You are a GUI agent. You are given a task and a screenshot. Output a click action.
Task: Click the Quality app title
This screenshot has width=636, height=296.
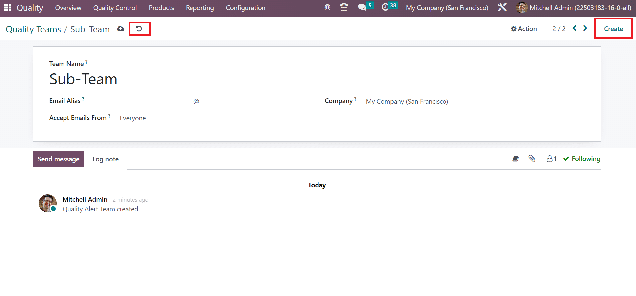pos(30,8)
